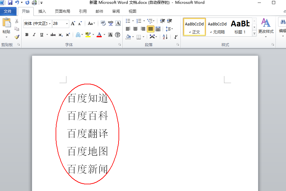Switch to the 插入 (Insert) tab
Image resolution: width=286 pixels, height=191 pixels.
point(42,11)
